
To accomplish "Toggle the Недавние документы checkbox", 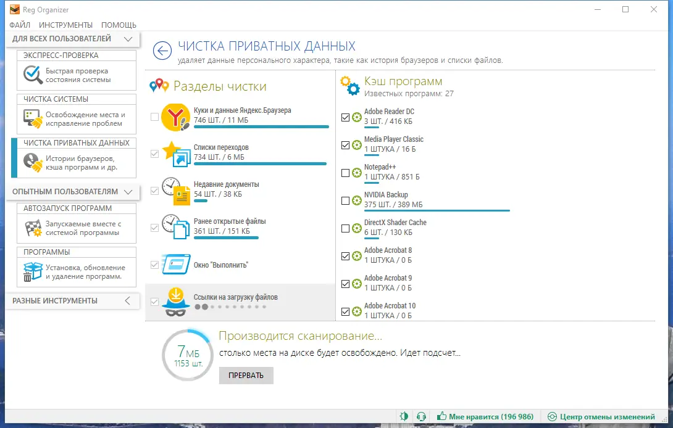I will click(155, 191).
